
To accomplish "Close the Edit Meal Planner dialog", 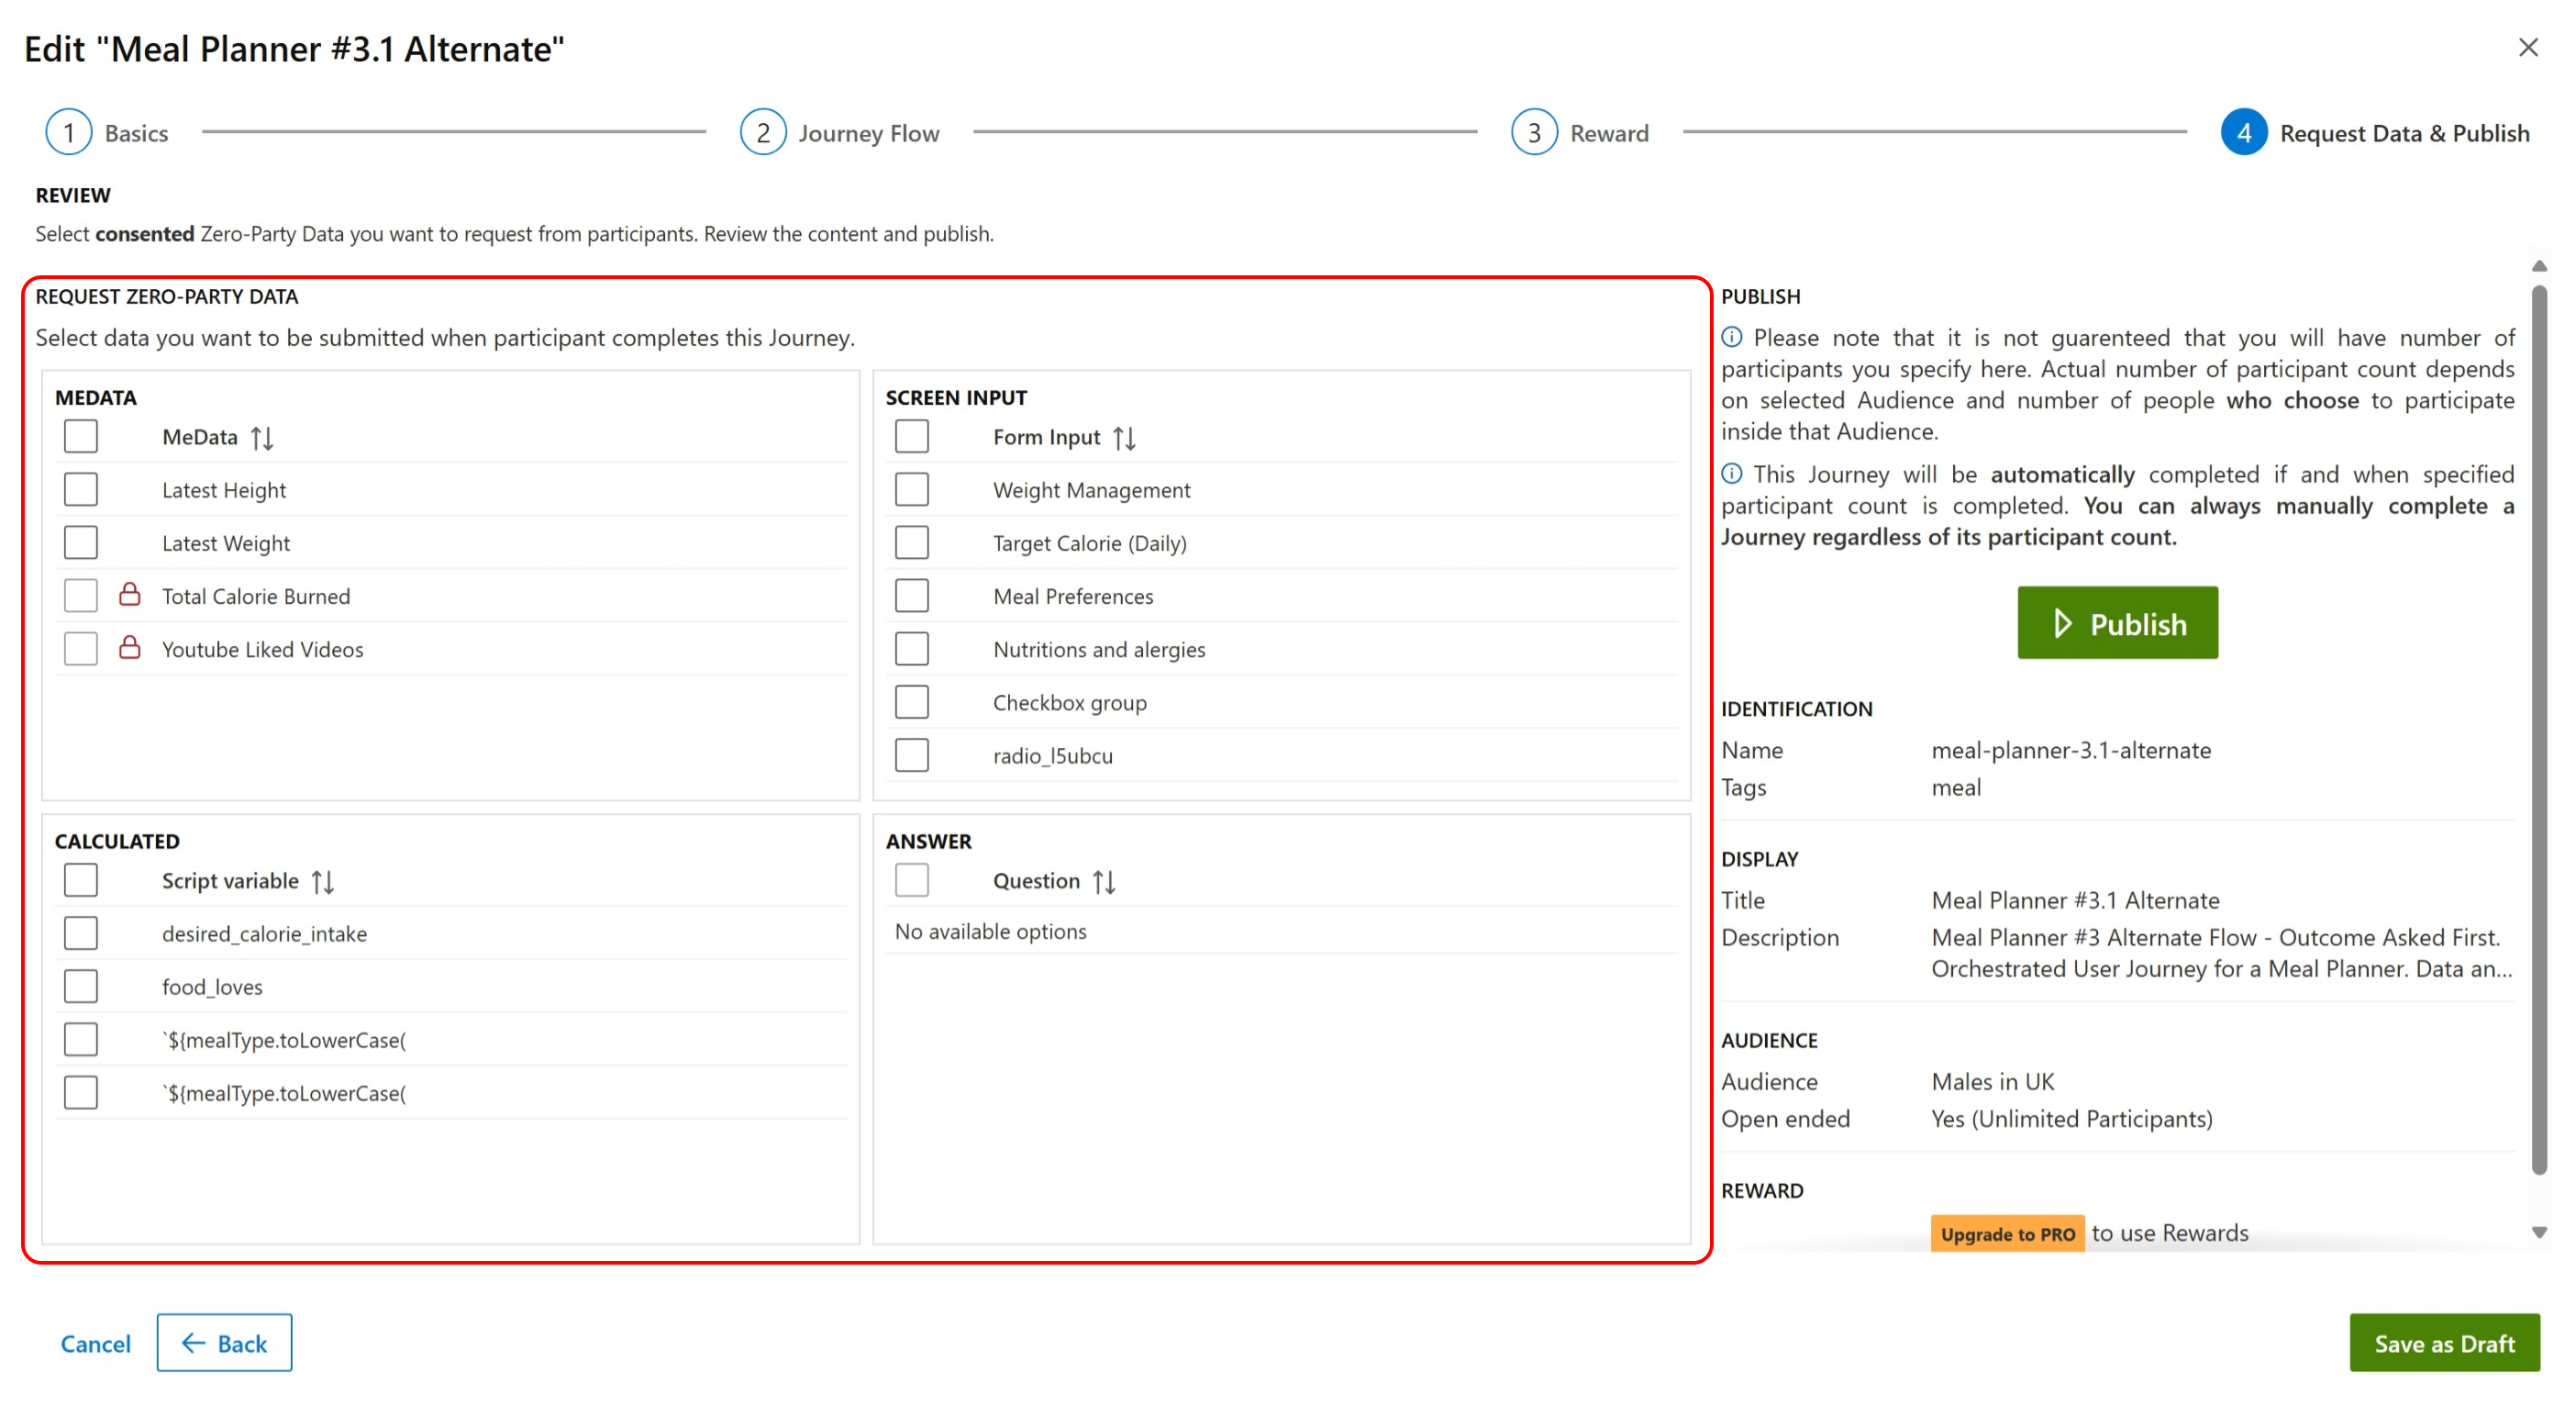I will (x=2527, y=47).
